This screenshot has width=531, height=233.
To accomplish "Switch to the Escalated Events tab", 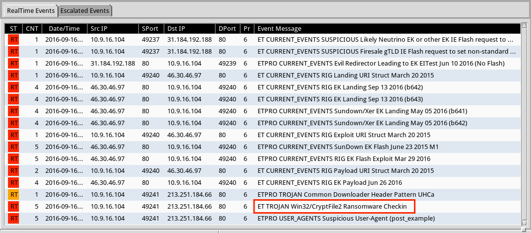I will tap(86, 10).
